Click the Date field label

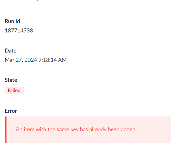coord(11,51)
